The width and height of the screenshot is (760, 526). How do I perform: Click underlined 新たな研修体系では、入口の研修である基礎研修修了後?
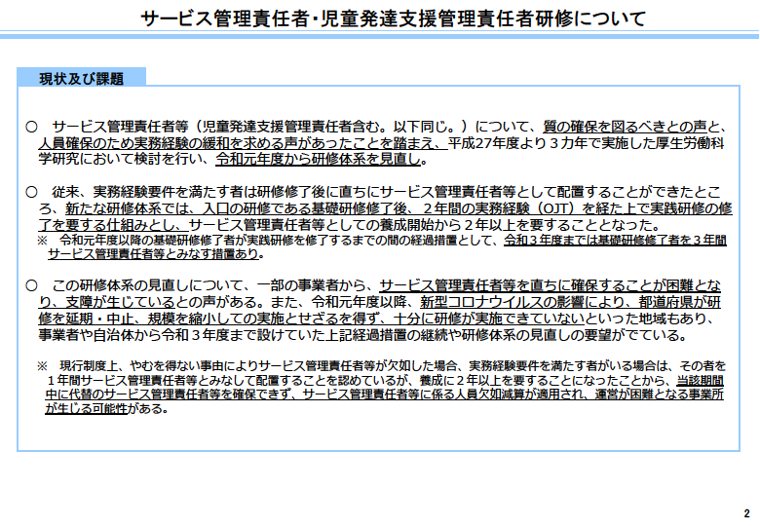[238, 208]
